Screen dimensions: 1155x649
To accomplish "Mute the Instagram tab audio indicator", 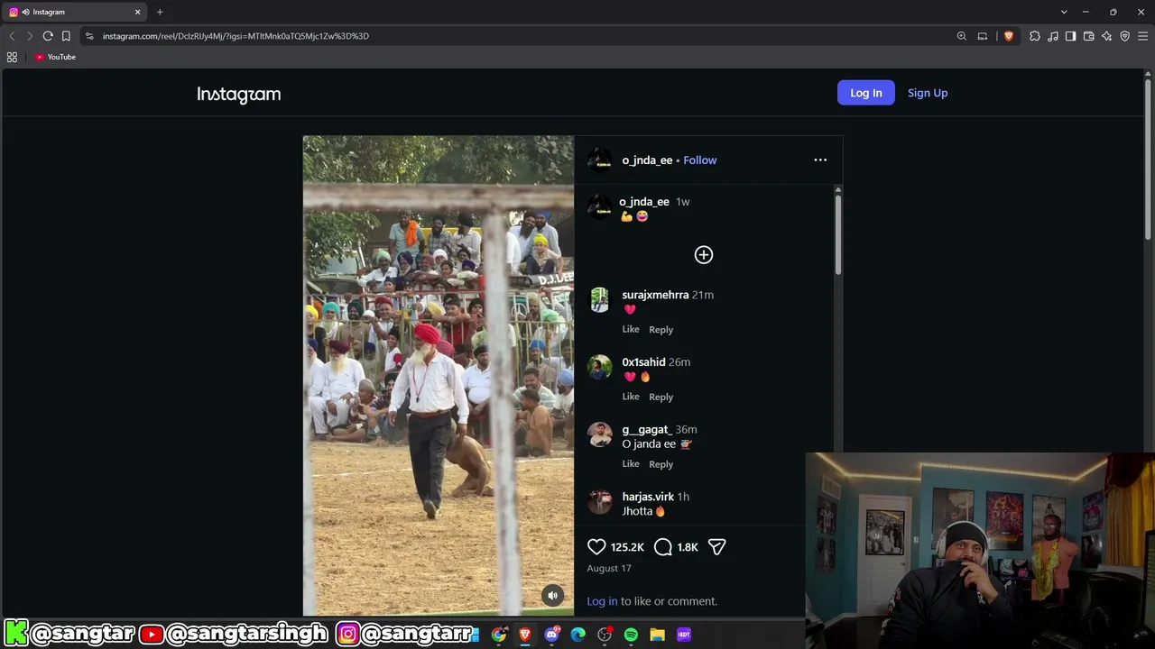I will click(25, 12).
